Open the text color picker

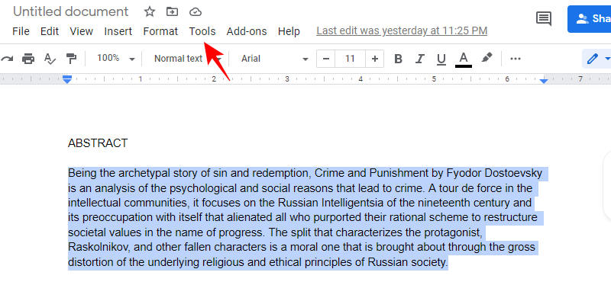click(x=464, y=59)
